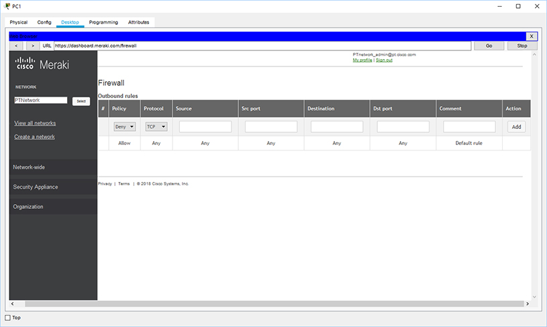Click the Stop button
Image resolution: width=547 pixels, height=327 pixels.
click(522, 46)
